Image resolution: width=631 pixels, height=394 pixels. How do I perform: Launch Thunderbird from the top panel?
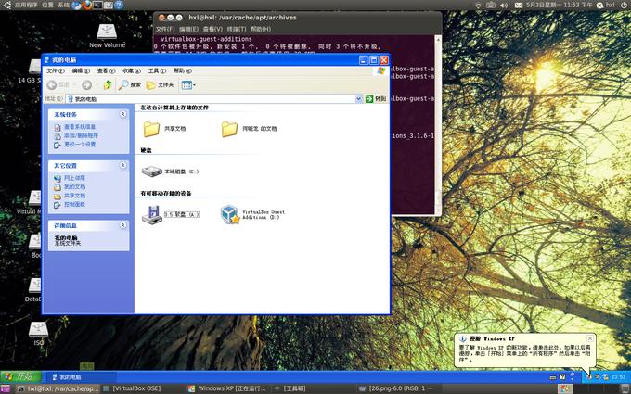click(x=76, y=6)
